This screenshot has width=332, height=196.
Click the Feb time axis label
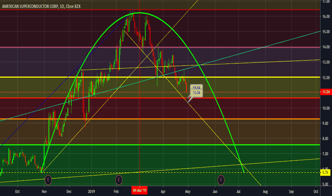pyautogui.click(x=116, y=192)
